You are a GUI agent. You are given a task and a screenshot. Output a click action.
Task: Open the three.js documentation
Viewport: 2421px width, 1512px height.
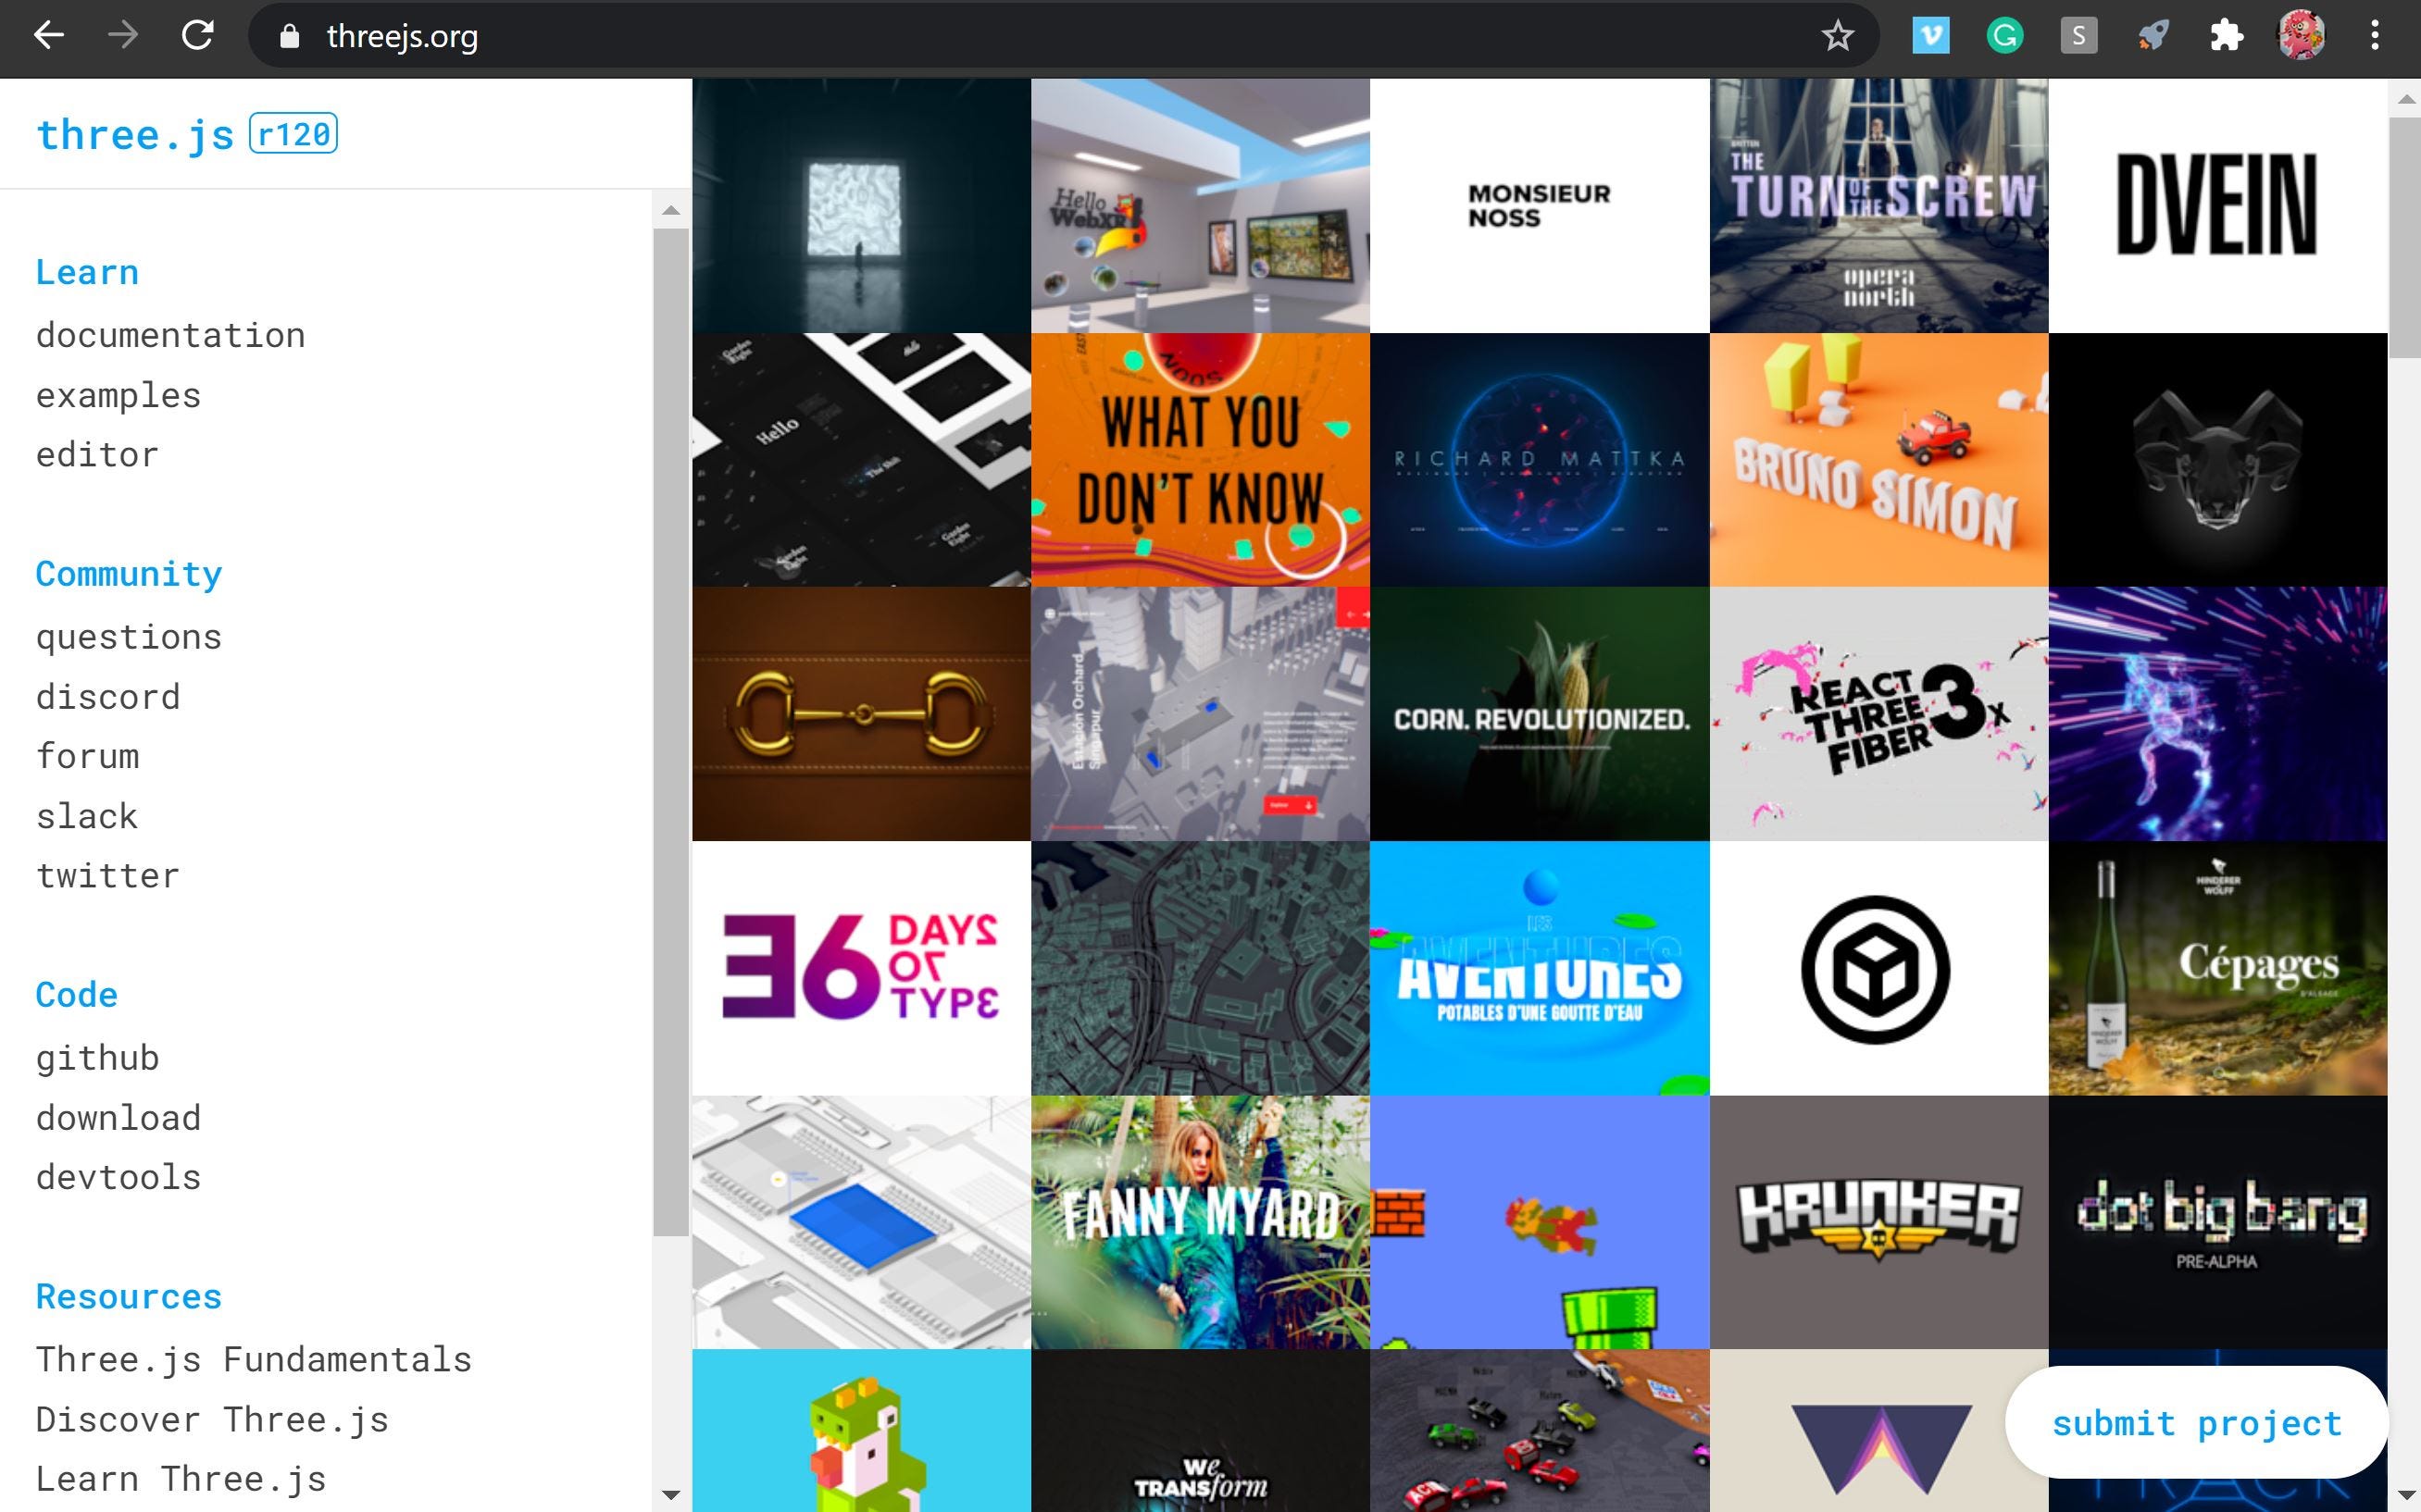(171, 335)
